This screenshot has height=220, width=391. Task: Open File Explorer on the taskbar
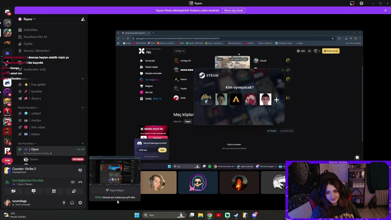(200, 215)
